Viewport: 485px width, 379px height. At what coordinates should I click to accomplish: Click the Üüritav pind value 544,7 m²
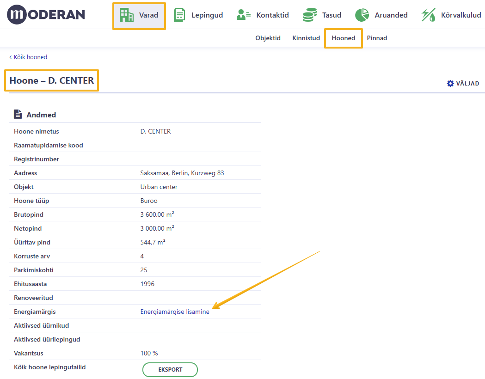click(153, 242)
